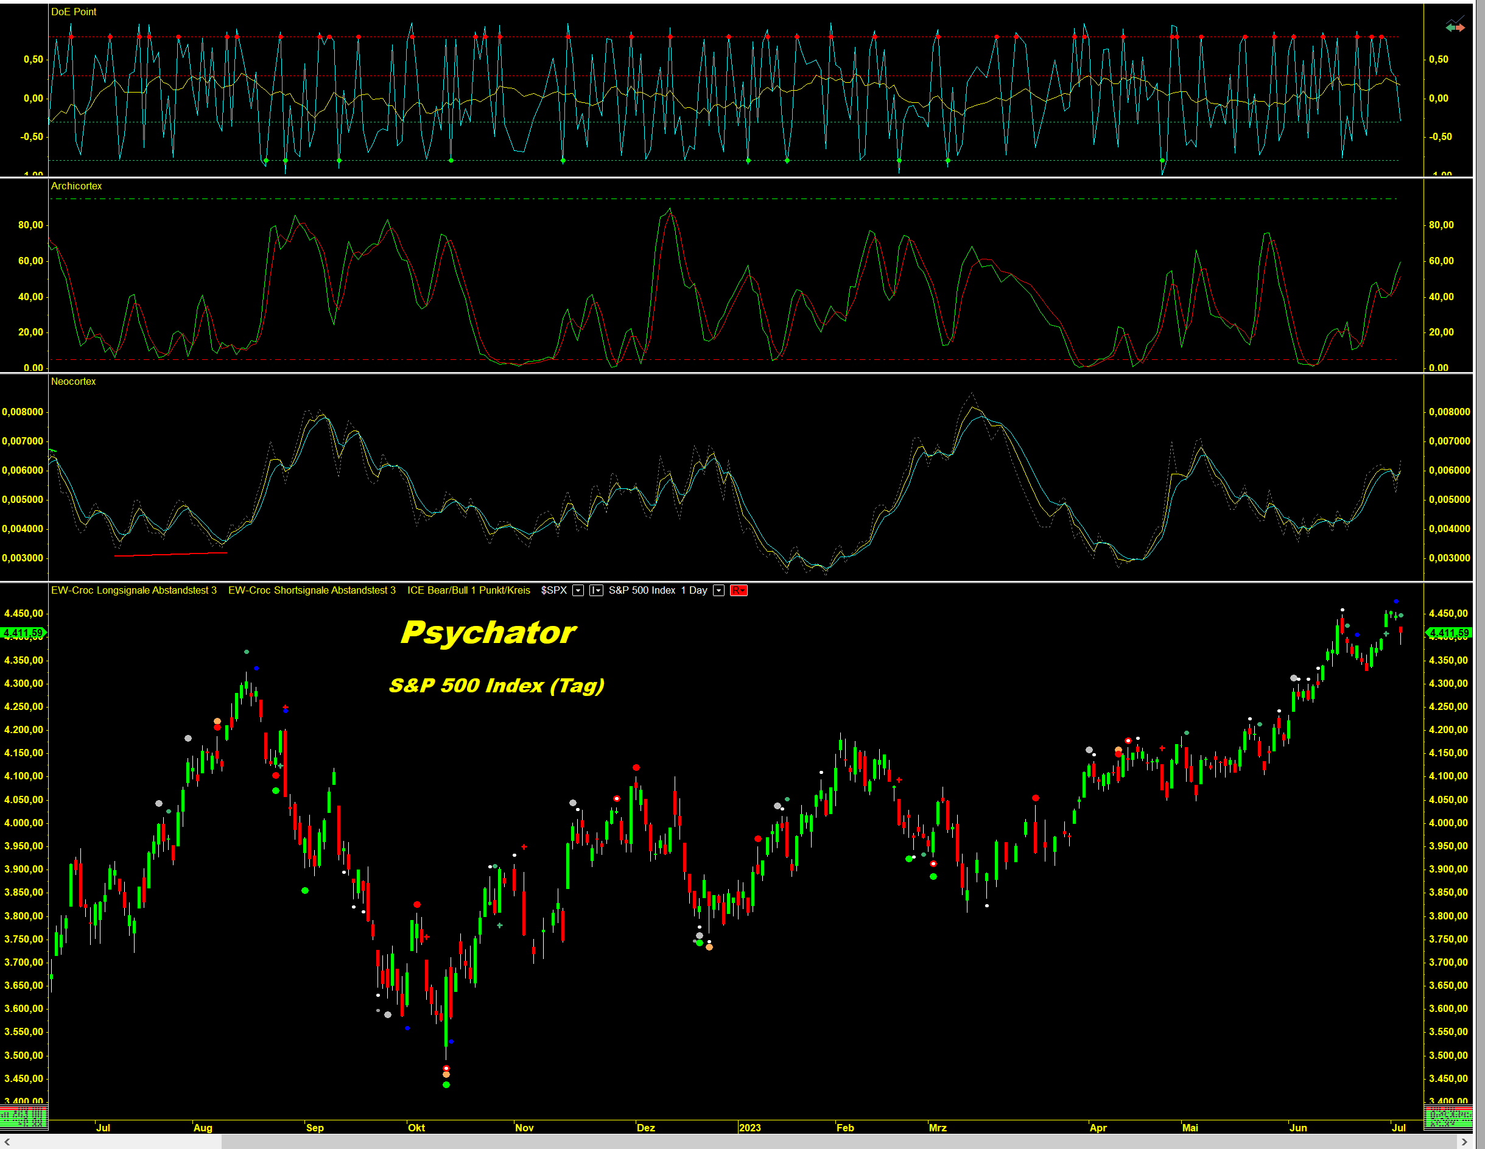Click scroll-left arrow on horizontal scrollbar
The height and width of the screenshot is (1149, 1485).
[7, 1142]
